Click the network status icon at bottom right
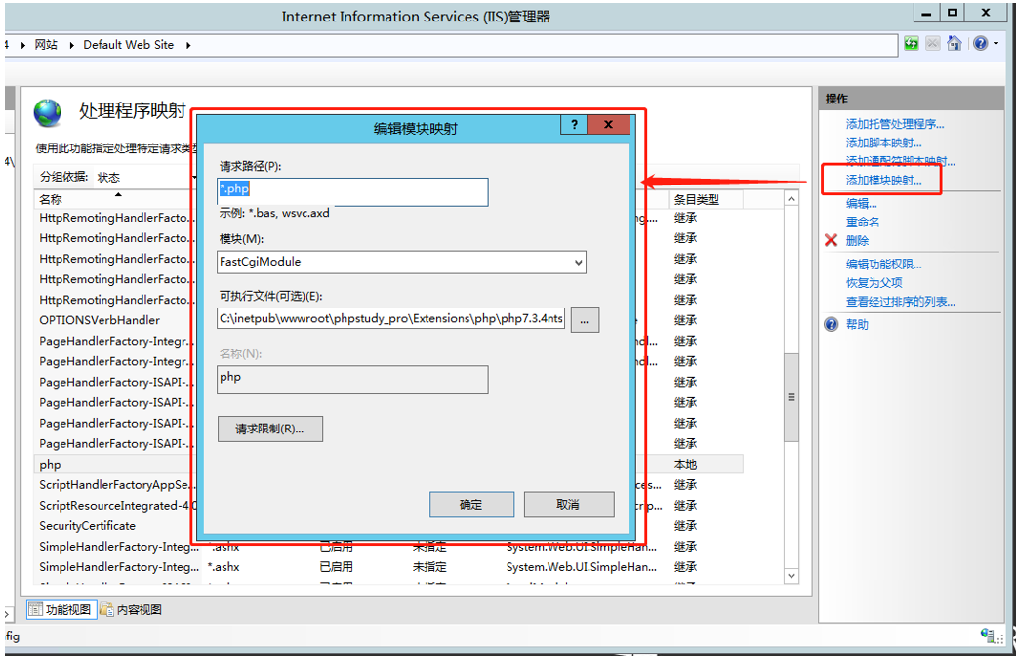Screen dimensions: 1016x657 988,635
